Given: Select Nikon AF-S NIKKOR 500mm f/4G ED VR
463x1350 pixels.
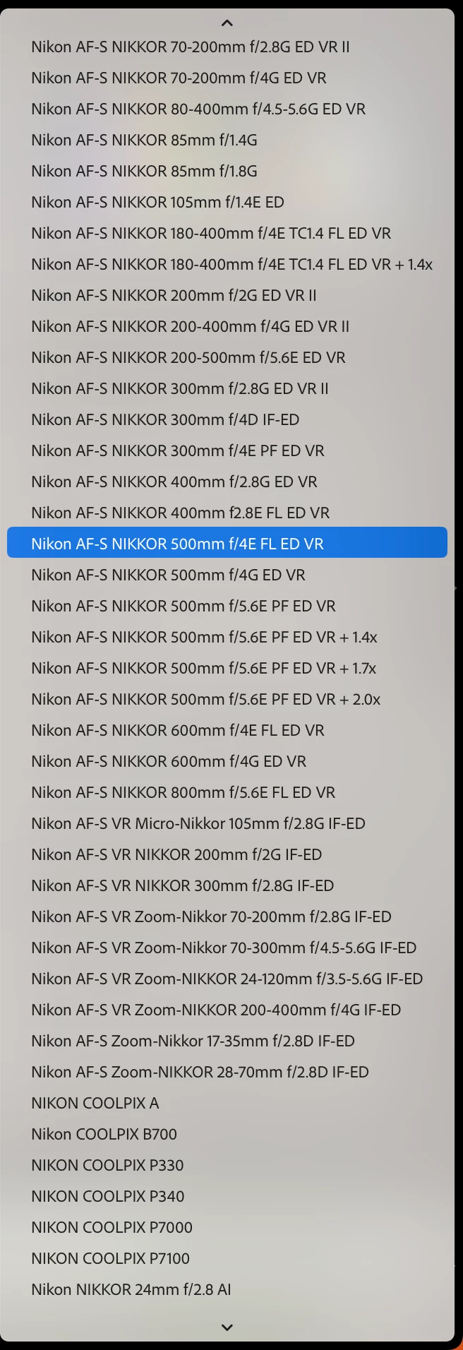Looking at the screenshot, I should pos(227,575).
